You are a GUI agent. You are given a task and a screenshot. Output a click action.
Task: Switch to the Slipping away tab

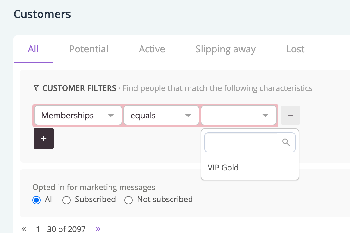coord(225,49)
